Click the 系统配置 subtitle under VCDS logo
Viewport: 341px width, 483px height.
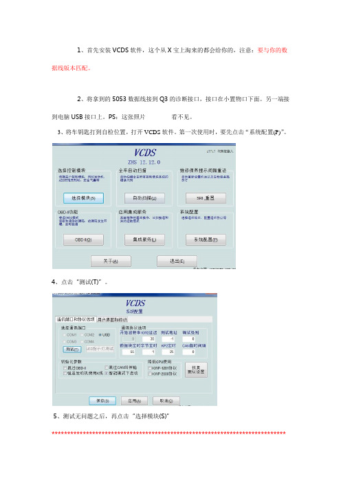pos(135,312)
